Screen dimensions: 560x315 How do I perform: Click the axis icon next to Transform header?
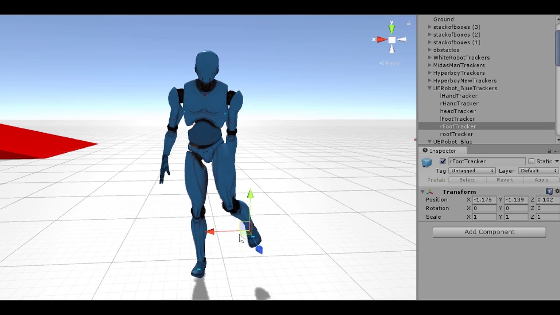(x=430, y=192)
